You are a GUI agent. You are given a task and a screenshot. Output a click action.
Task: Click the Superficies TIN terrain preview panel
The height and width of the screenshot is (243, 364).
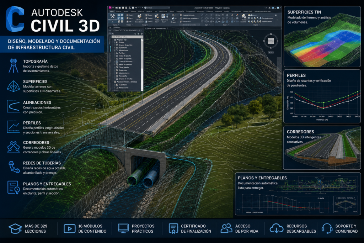[x=322, y=37]
